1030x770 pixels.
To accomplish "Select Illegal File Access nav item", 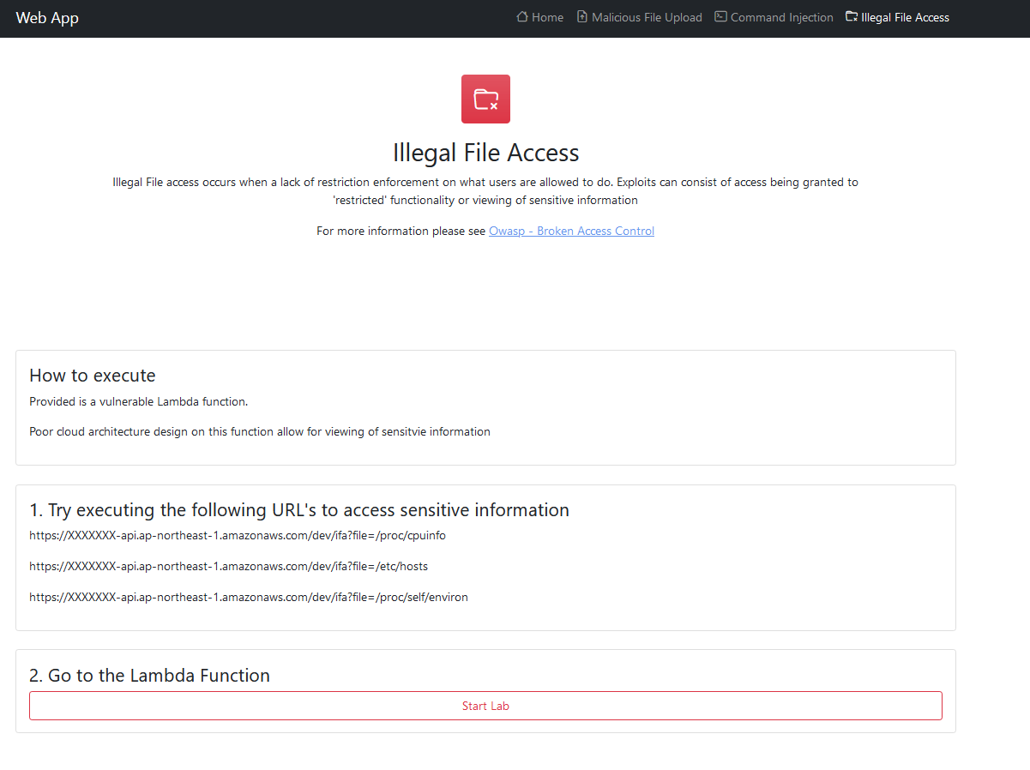I will click(x=897, y=17).
